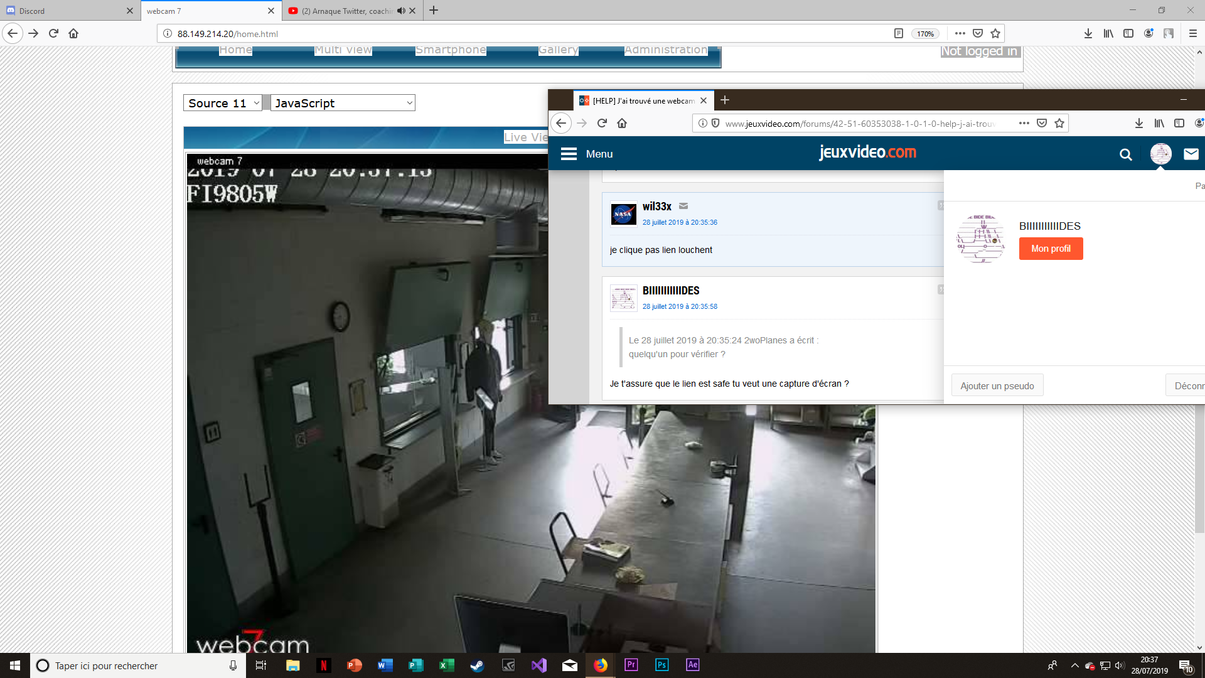Screen dimensions: 1205x678
Task: Click the Mon profil button
Action: tap(1051, 249)
